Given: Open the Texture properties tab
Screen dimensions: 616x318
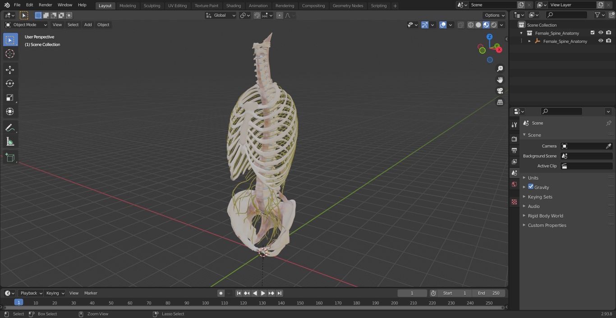Looking at the screenshot, I should [514, 202].
